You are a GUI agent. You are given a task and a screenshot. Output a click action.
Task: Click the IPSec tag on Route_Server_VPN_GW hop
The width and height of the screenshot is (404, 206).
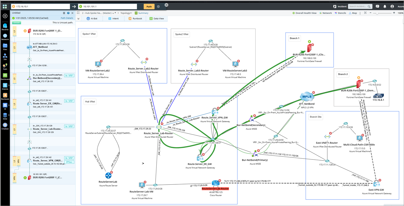(x=69, y=162)
